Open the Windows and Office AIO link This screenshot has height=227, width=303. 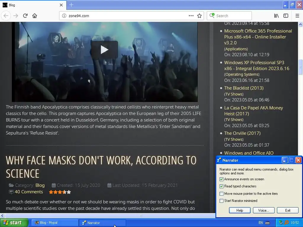[x=249, y=153]
